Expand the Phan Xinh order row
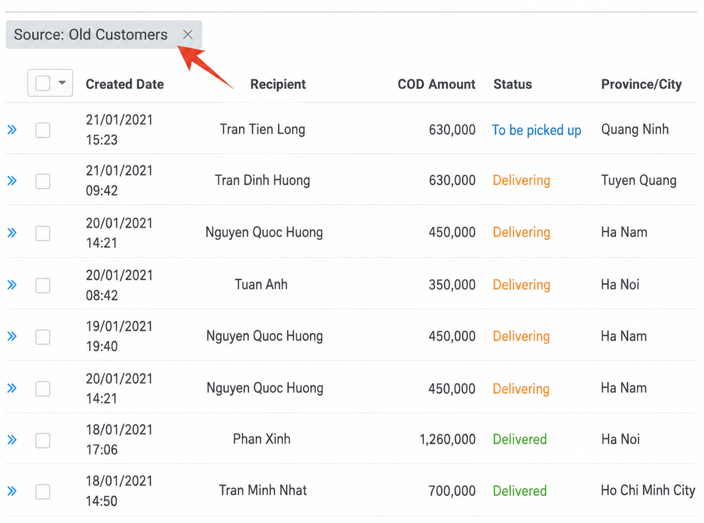 pyautogui.click(x=12, y=440)
